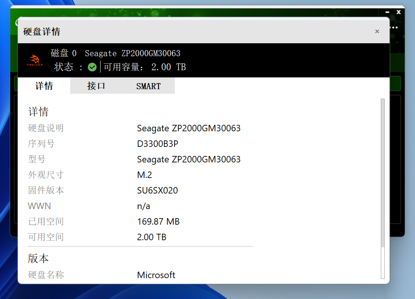Select the used space value 169.87 MB
The height and width of the screenshot is (299, 415).
point(158,221)
